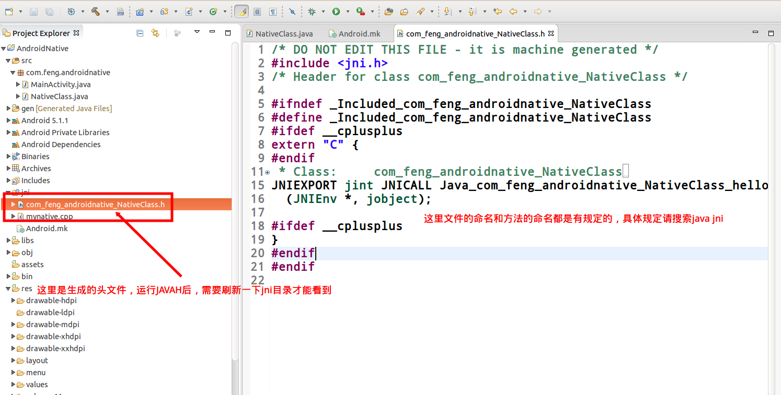Expand the NativeClass.java tree node
Viewport: 781px width, 395px height.
click(x=18, y=97)
